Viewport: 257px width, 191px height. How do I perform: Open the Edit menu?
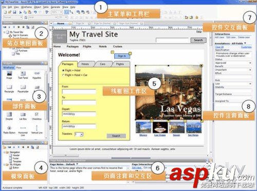click(10, 7)
